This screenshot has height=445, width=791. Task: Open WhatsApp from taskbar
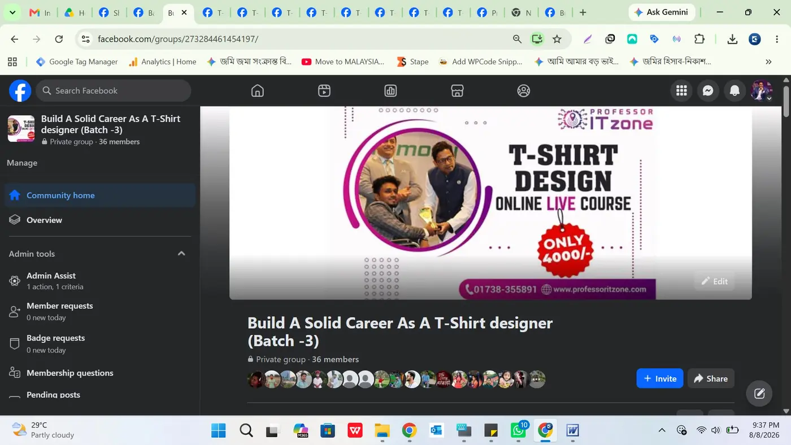[518, 431]
